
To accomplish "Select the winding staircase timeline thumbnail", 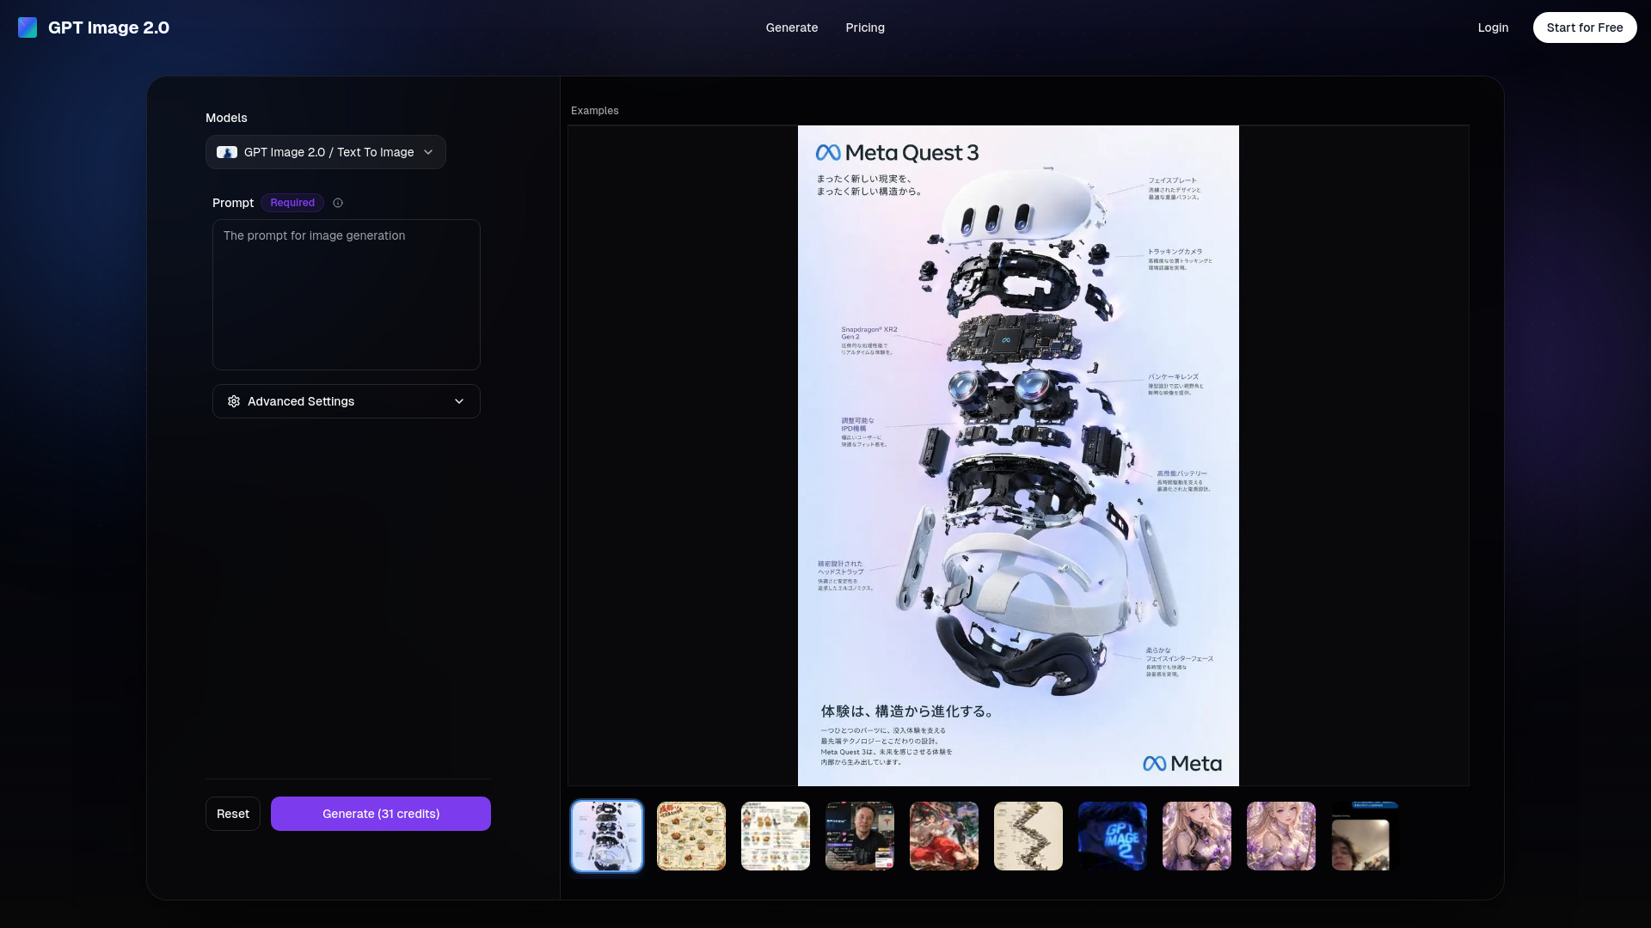I will click(x=1028, y=836).
